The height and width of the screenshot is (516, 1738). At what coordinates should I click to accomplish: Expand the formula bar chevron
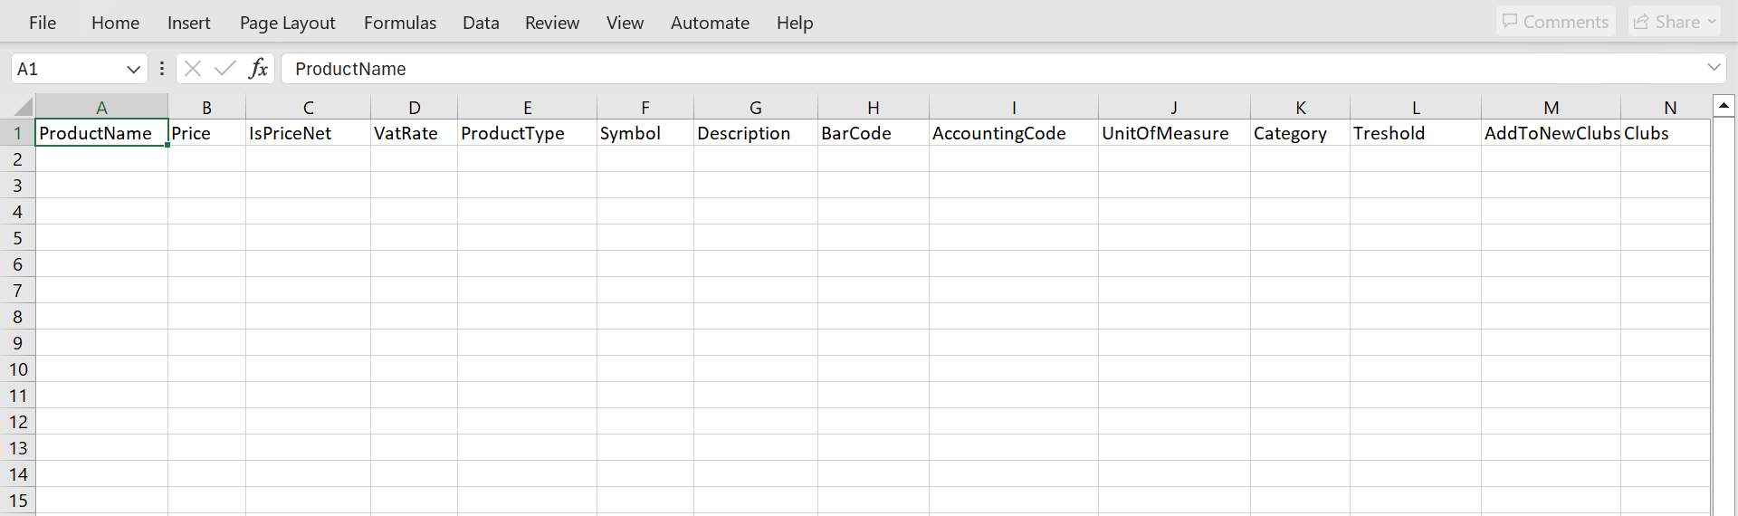click(x=1714, y=68)
